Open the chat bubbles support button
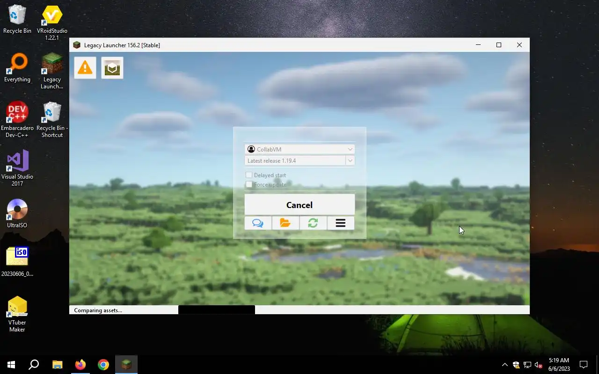Viewport: 599px width, 374px height. (258, 223)
